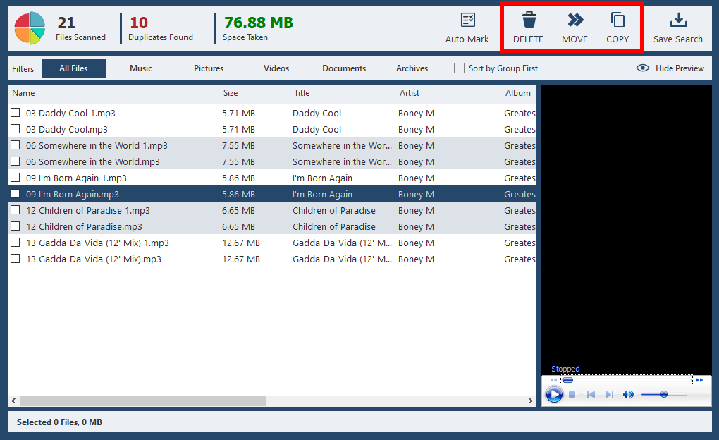
Task: Check the box for 03 Daddy Cool.mp3
Action: [15, 129]
